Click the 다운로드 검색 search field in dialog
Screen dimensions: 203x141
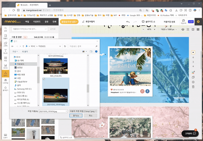click(83, 46)
